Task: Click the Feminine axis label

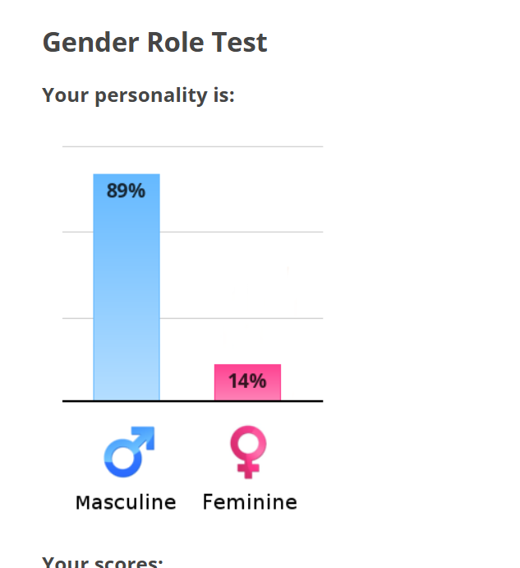Action: coord(250,502)
